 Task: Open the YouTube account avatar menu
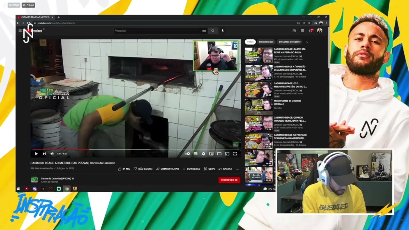320,31
